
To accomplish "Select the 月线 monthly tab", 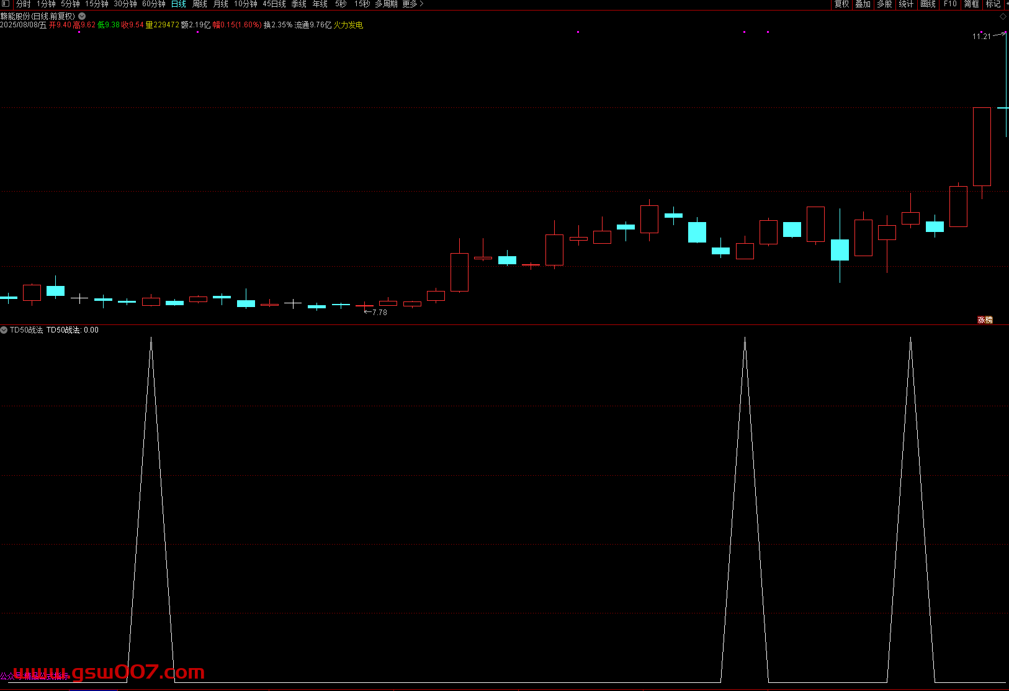I will click(x=221, y=4).
